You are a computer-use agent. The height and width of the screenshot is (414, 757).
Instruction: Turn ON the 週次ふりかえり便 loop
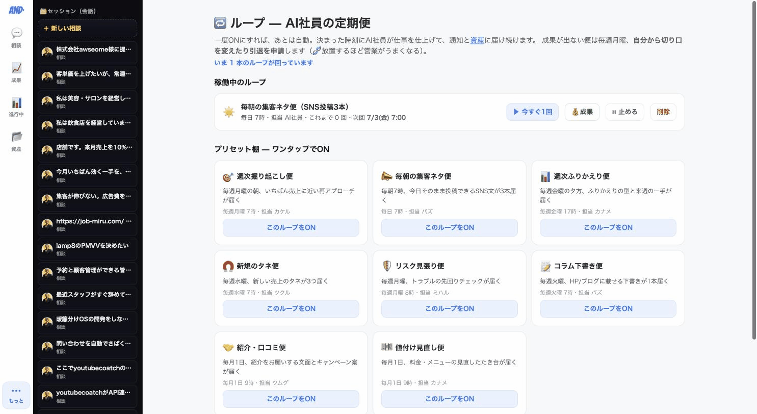608,227
